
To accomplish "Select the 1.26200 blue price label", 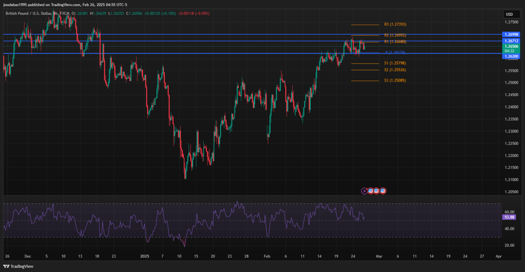I will click(511, 56).
